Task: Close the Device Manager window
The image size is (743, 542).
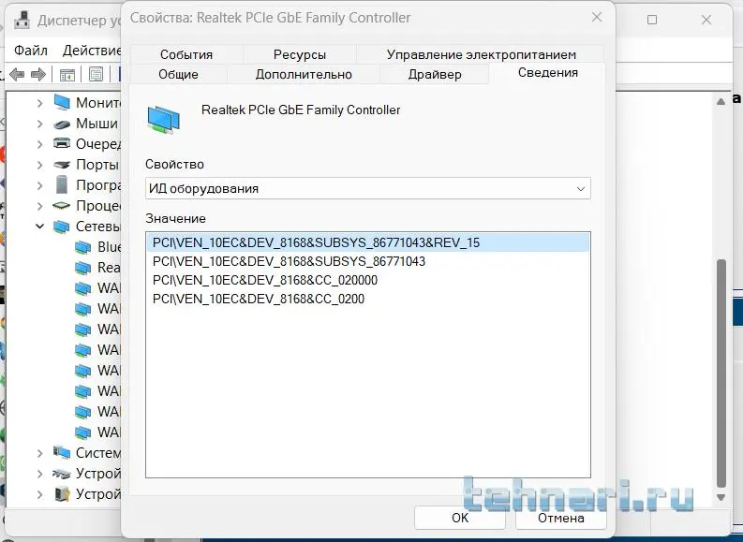Action: pyautogui.click(x=706, y=20)
